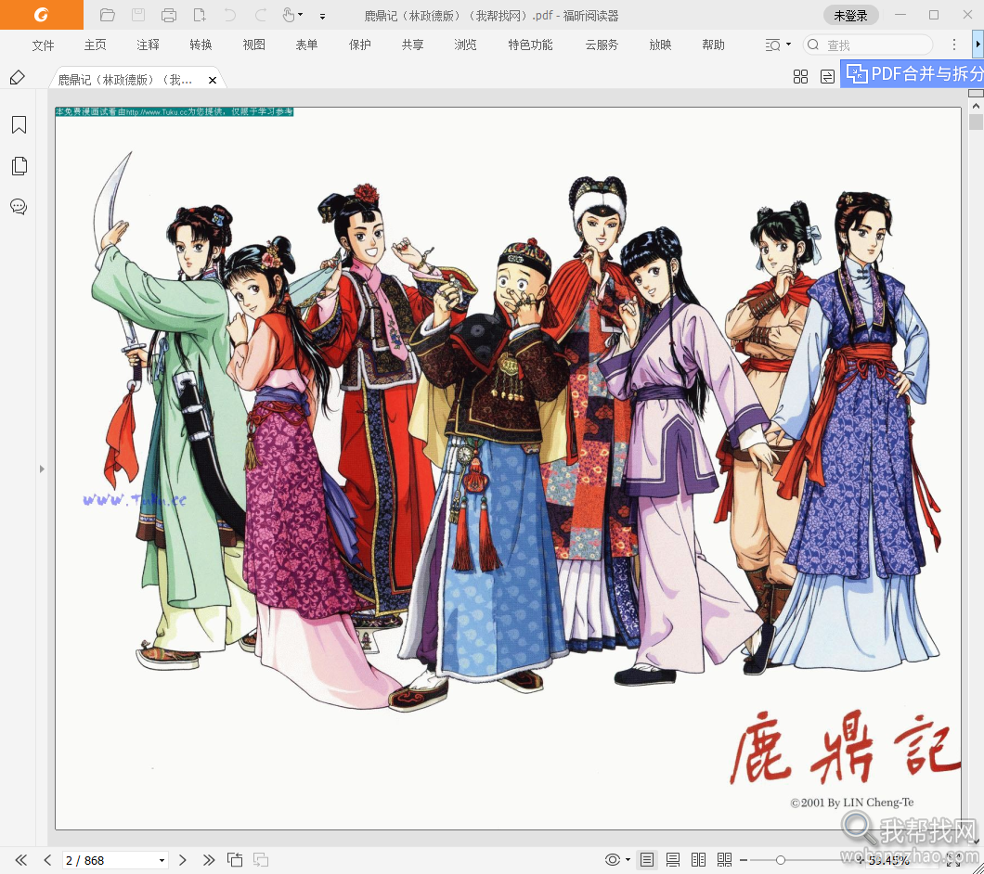The width and height of the screenshot is (984, 874).
Task: Open the three-dot more options menu
Action: [x=954, y=45]
